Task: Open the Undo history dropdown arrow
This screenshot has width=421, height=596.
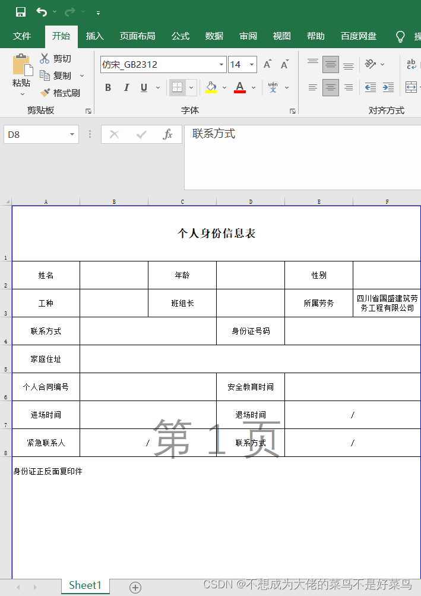Action: (55, 12)
